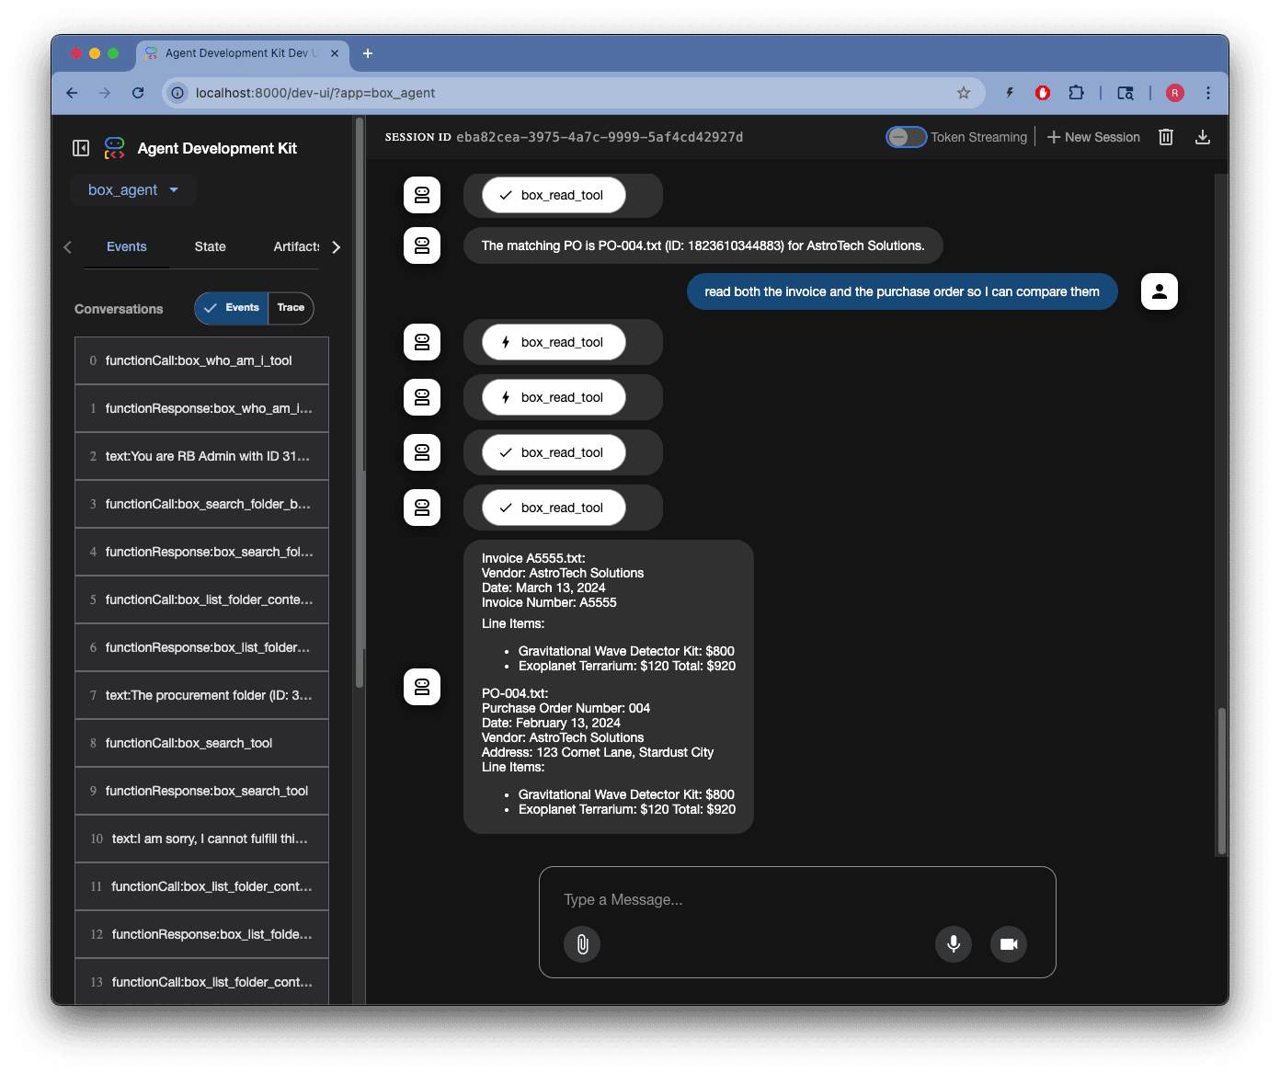Reload the page in the browser
Screen dimensions: 1280x1073
(x=138, y=93)
